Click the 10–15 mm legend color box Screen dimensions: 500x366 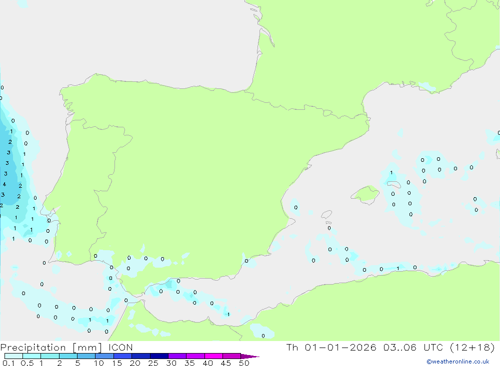click(x=104, y=356)
